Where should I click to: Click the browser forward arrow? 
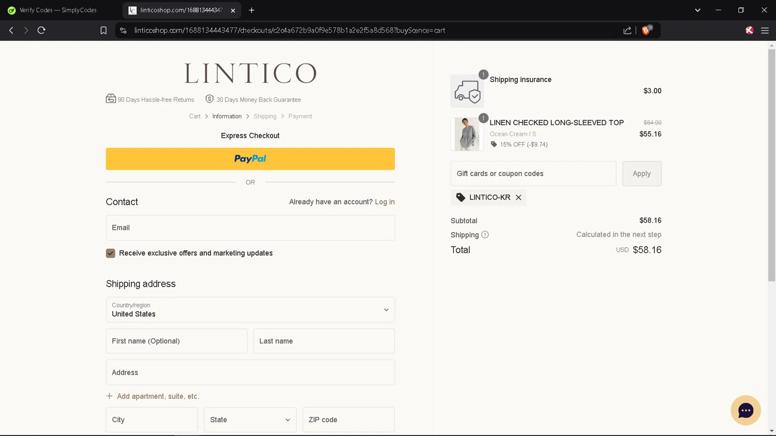[x=26, y=30]
